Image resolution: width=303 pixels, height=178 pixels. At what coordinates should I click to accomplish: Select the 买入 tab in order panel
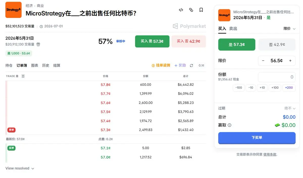222,29
